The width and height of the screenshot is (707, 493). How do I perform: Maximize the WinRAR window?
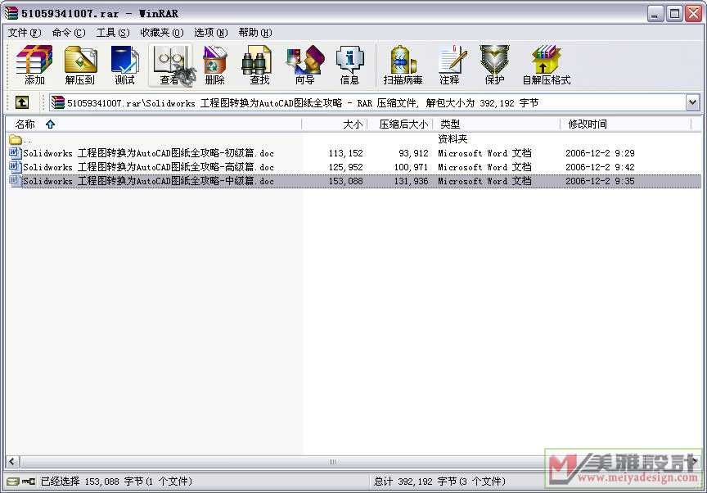click(674, 14)
